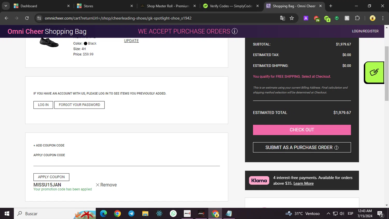The width and height of the screenshot is (389, 219).
Task: Click info icon on Submit as Purchase Order
Action: click(x=336, y=148)
